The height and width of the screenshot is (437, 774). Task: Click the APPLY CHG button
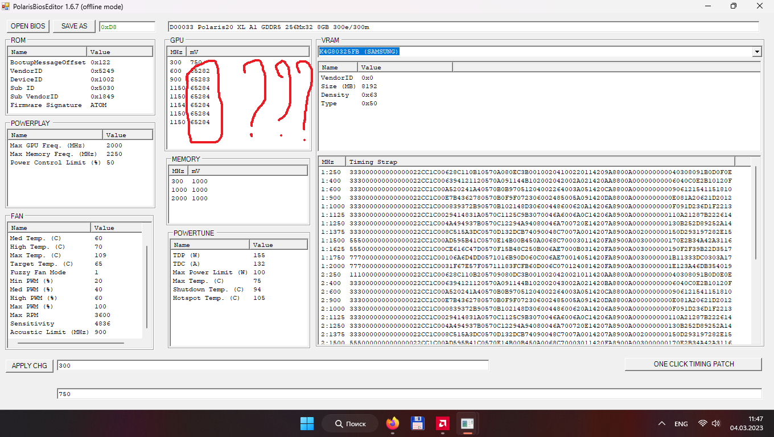[x=30, y=365]
